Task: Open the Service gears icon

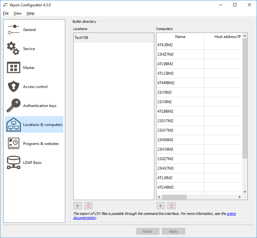Action: click(x=13, y=48)
